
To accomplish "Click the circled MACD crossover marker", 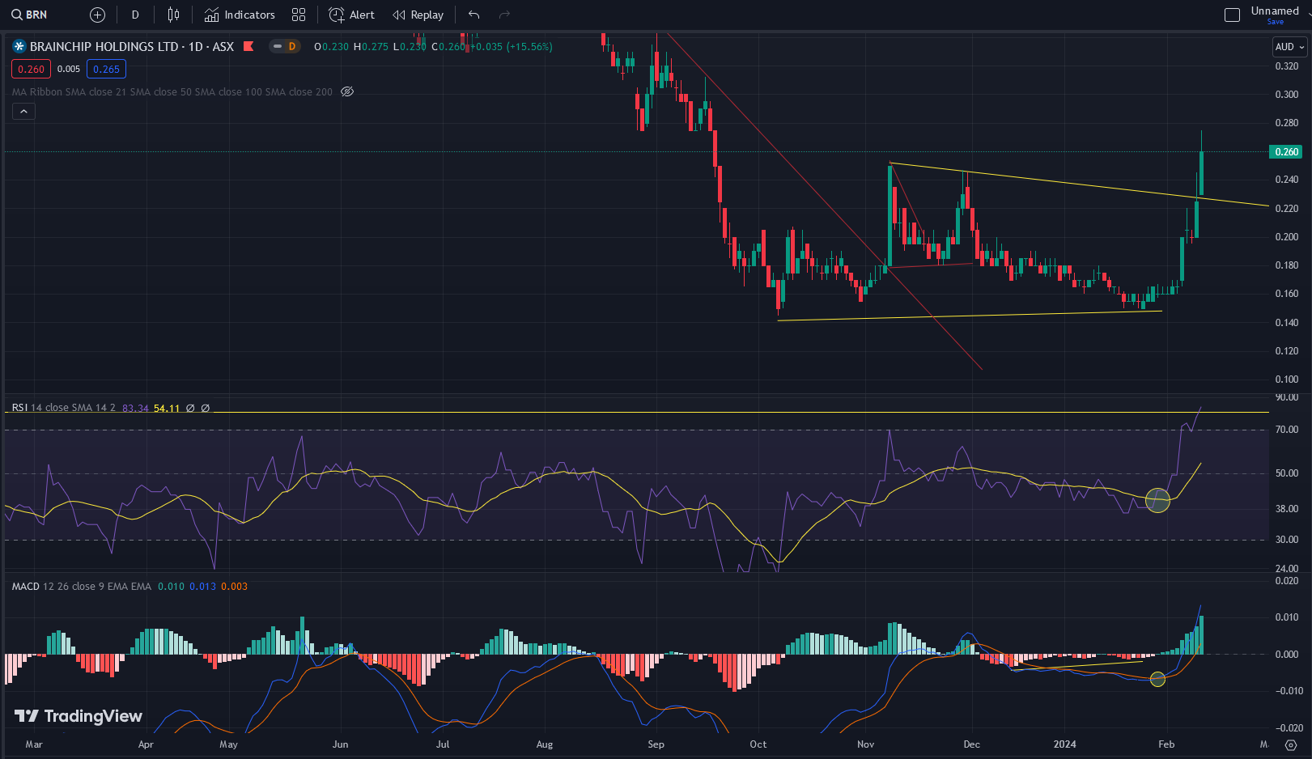I will click(x=1157, y=679).
